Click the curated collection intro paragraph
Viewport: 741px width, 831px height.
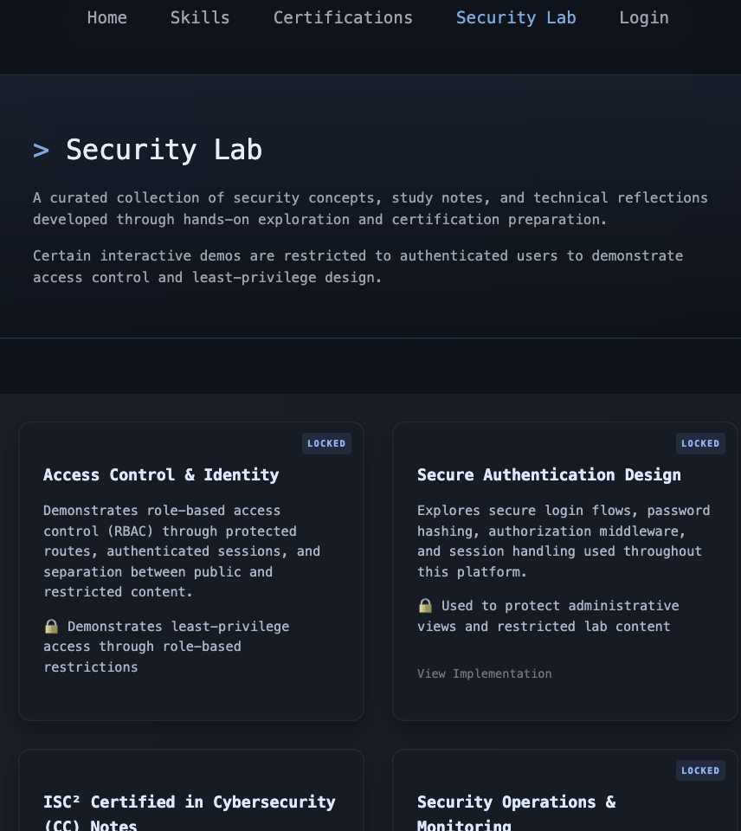pyautogui.click(x=370, y=209)
